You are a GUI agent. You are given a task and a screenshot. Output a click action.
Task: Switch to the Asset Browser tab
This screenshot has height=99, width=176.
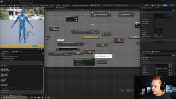pos(156,51)
